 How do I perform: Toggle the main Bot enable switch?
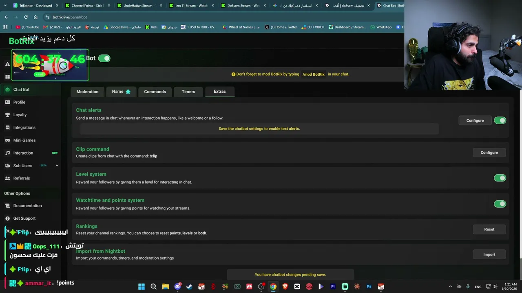(x=104, y=58)
